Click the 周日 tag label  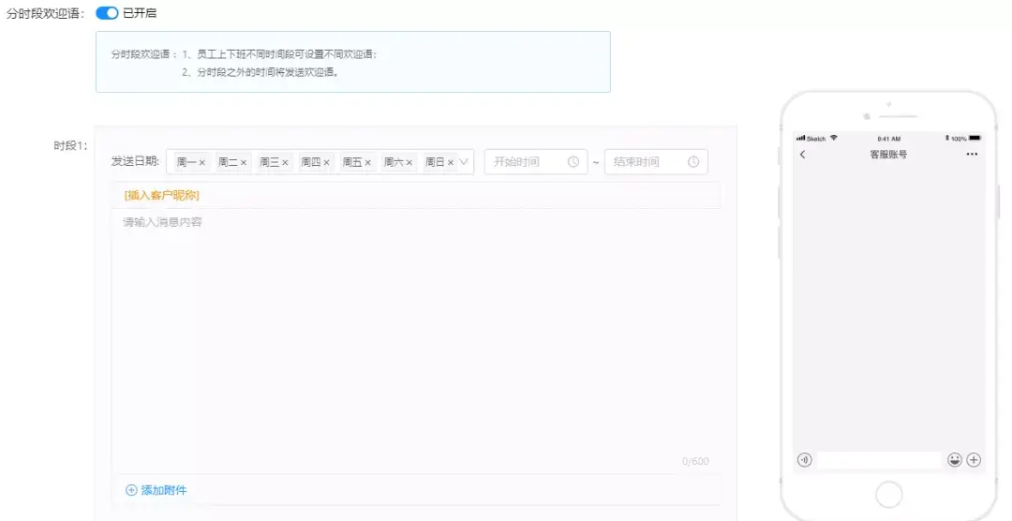[435, 163]
